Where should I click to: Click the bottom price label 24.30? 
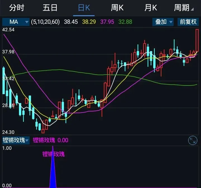[x=8, y=132]
